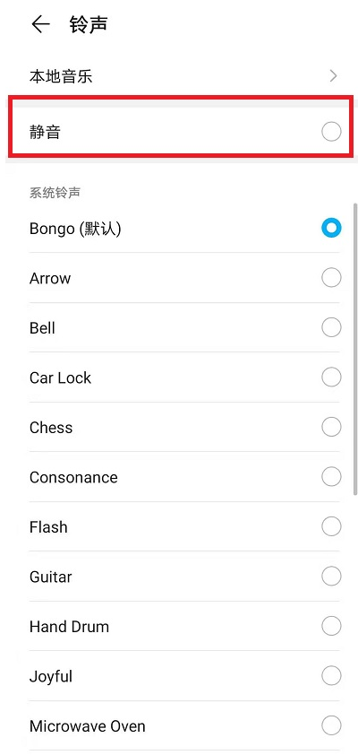Choose the Microwave Oven radio button
The image size is (358, 755).
[x=331, y=725]
